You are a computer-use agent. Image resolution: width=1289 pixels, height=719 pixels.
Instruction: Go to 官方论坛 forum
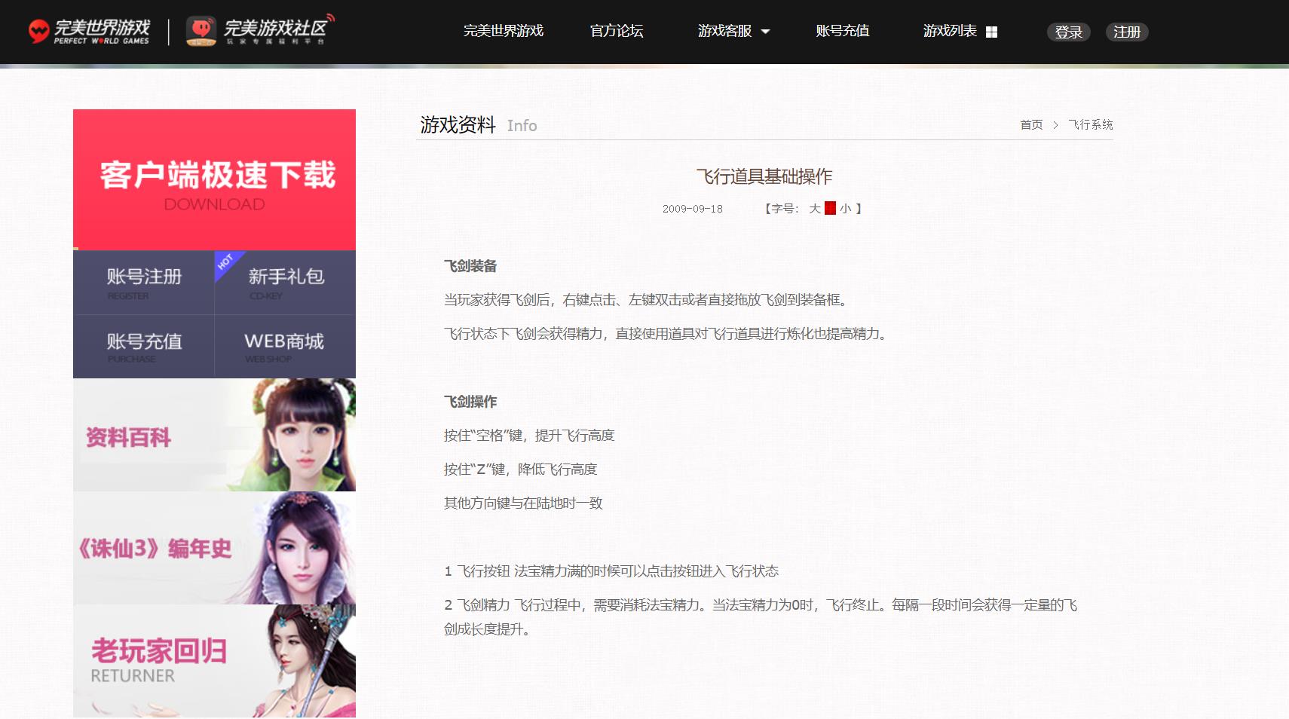616,31
